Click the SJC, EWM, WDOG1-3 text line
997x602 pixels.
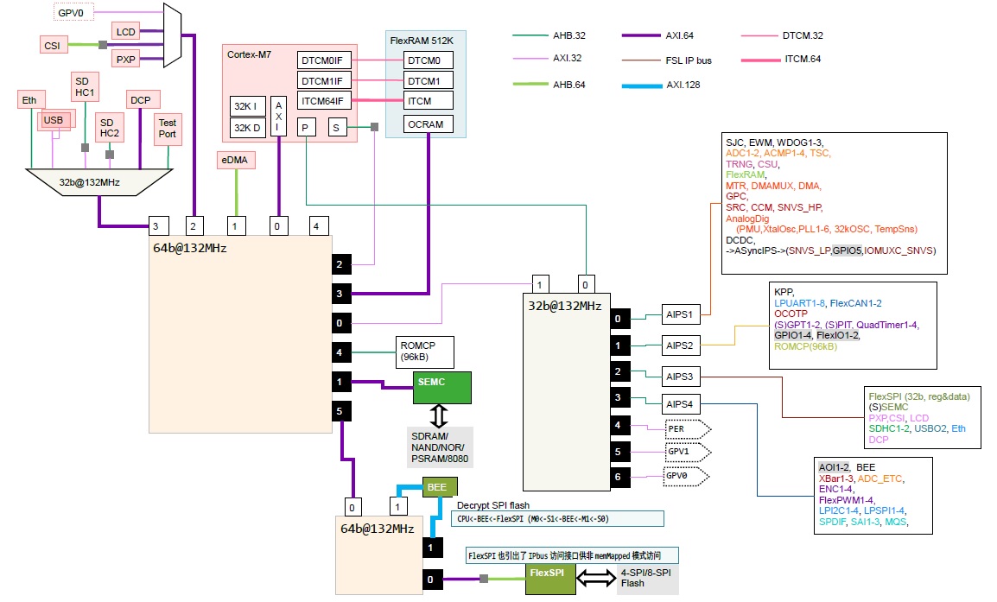point(774,143)
